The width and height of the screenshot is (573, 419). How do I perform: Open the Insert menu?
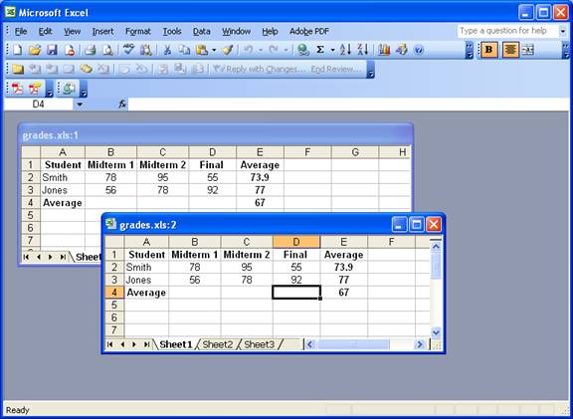[x=102, y=32]
